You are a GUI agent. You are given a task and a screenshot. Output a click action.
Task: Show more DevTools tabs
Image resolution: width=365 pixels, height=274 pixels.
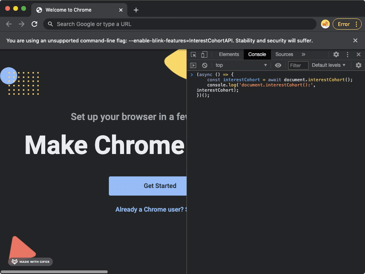[303, 54]
